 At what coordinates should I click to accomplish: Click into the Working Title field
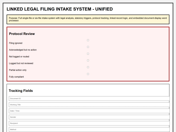(x=89, y=105)
